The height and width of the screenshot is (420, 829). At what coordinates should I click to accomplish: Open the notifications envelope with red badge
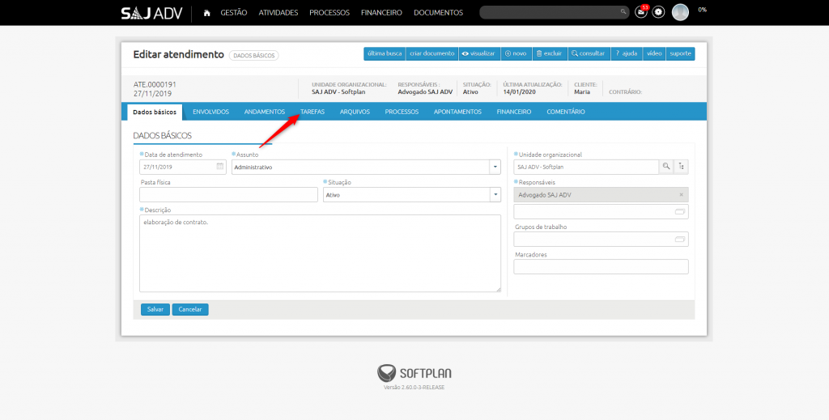point(641,12)
